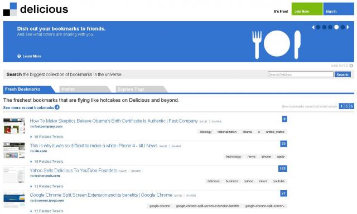The image size is (357, 214).
Task: Click the apple tag
Action: coord(281,157)
